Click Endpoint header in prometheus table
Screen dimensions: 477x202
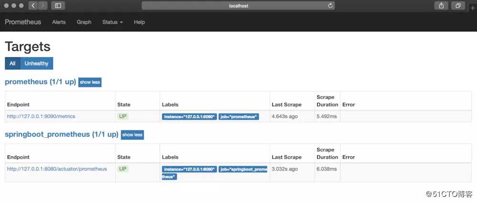pyautogui.click(x=18, y=104)
